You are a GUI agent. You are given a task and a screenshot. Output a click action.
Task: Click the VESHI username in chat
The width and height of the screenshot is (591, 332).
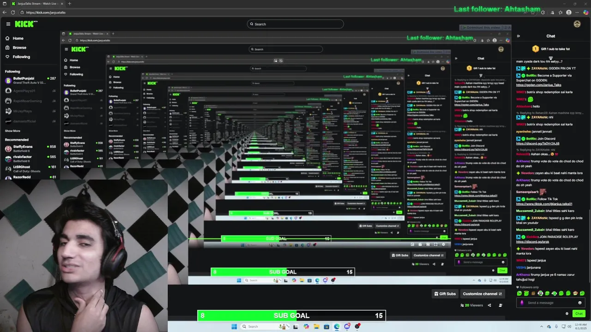click(x=520, y=267)
